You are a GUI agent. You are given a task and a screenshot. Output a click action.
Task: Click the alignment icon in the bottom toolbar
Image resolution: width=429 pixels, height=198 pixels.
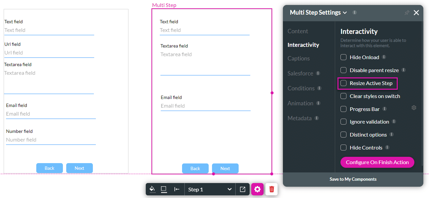pyautogui.click(x=177, y=189)
